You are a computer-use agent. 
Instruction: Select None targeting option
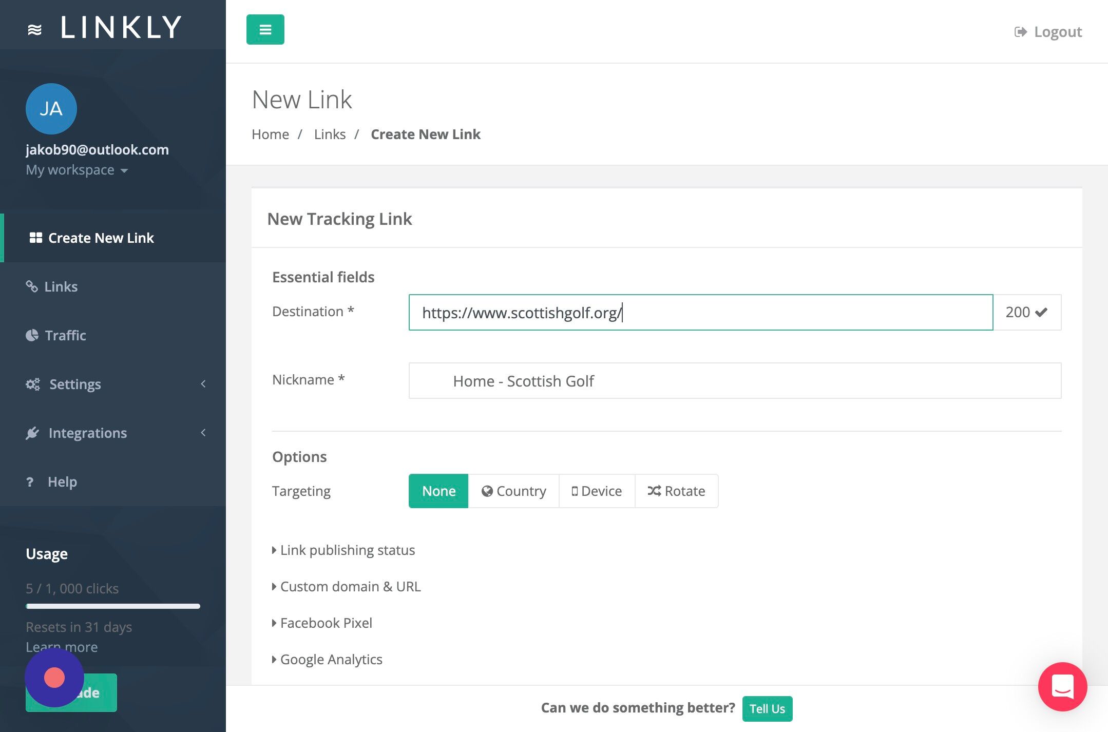point(438,491)
